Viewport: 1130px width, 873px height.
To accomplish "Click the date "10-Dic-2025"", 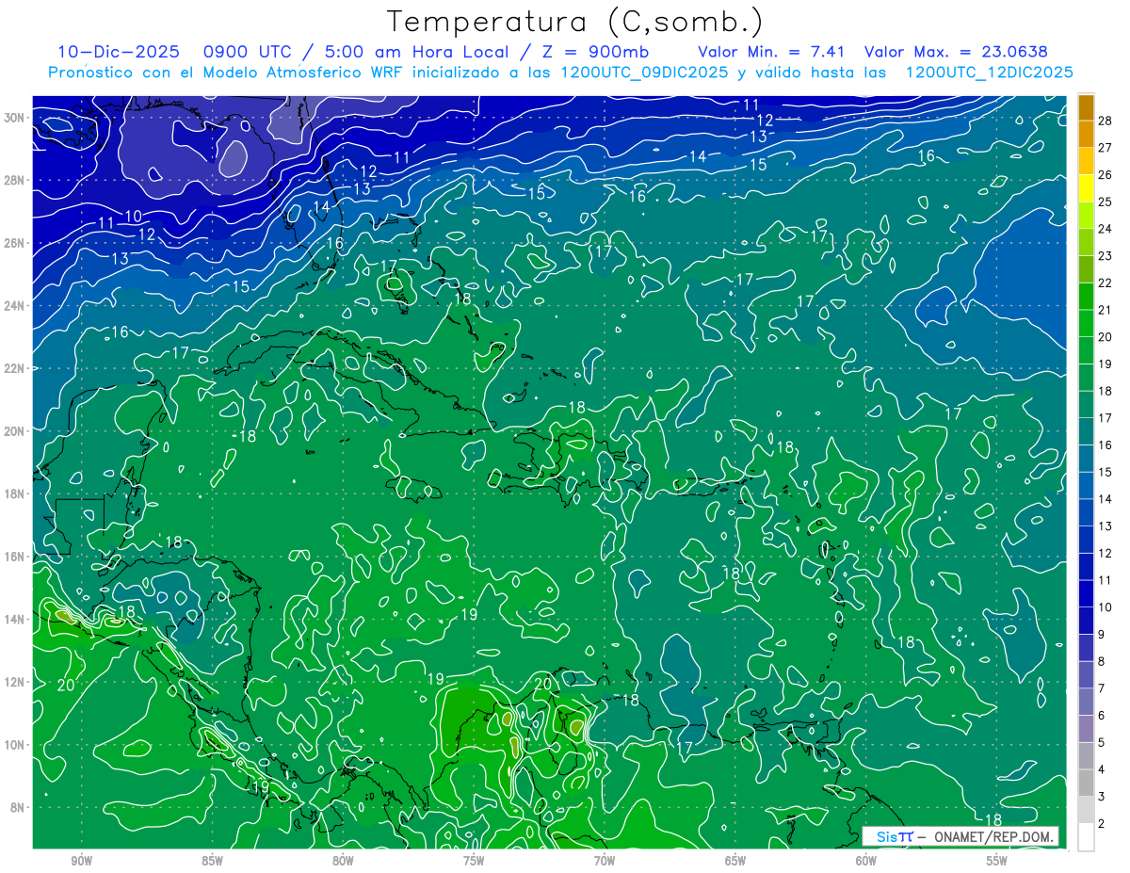I will point(119,52).
